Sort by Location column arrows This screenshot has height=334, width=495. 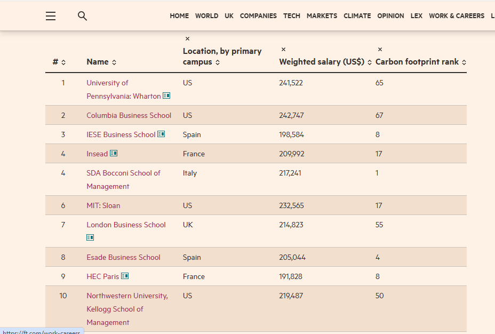pyautogui.click(x=218, y=62)
